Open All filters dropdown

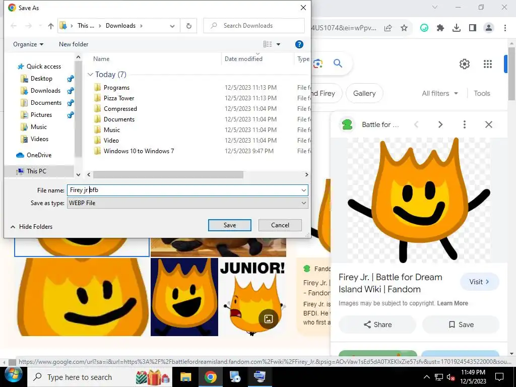pos(440,93)
